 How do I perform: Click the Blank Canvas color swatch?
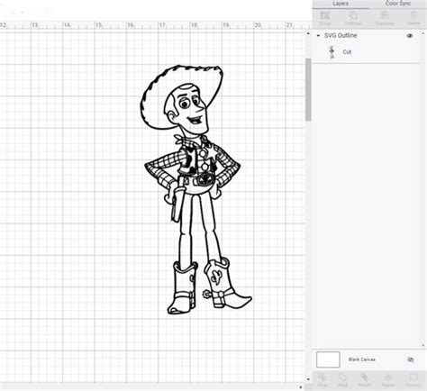(x=328, y=359)
